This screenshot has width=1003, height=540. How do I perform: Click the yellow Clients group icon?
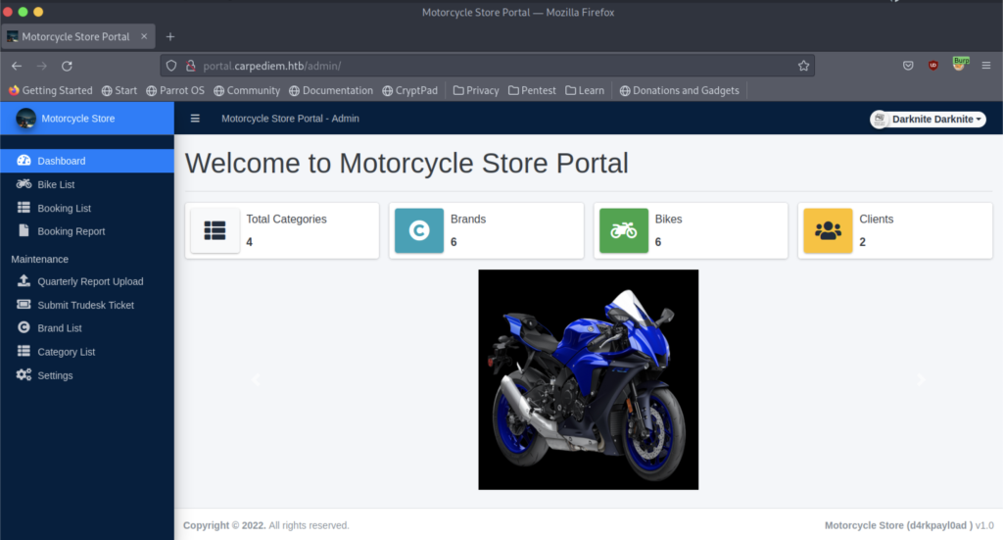pos(828,231)
